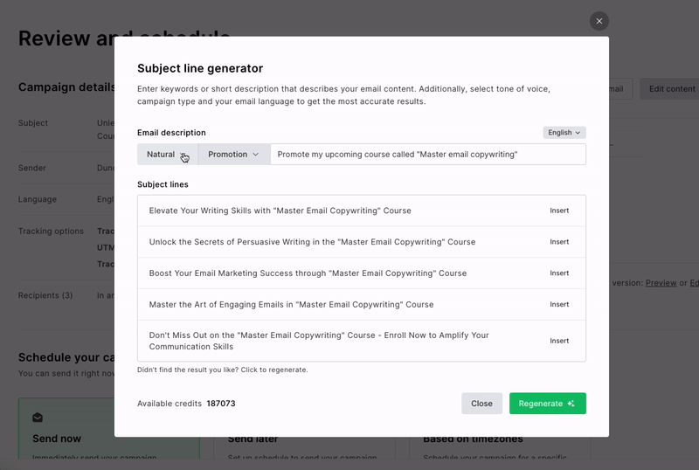Select the "Don't Miss Out" subject line text
Image resolution: width=699 pixels, height=470 pixels.
point(319,341)
